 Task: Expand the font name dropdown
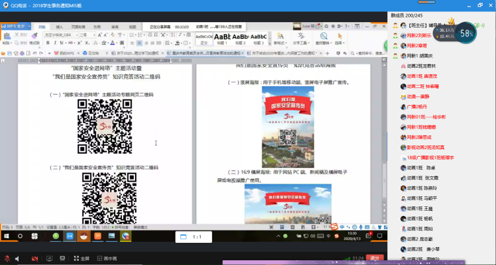pyautogui.click(x=76, y=35)
